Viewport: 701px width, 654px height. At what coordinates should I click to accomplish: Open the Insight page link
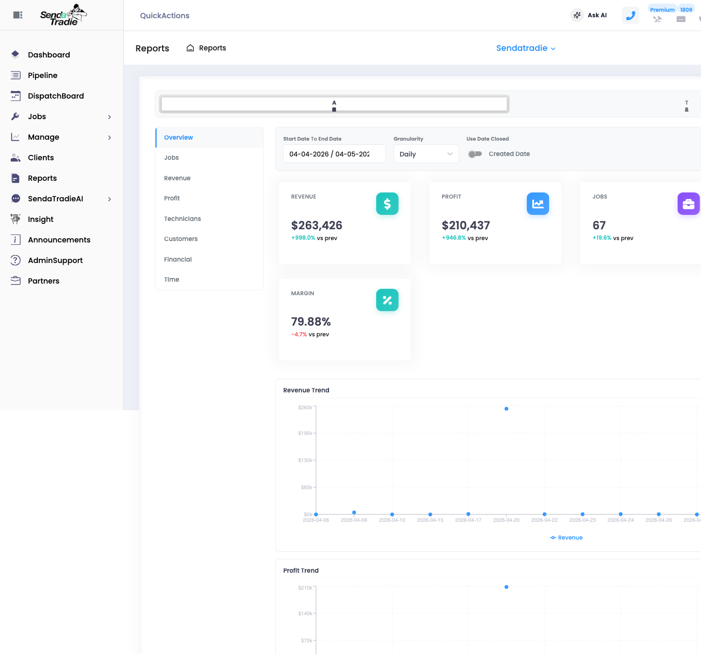[41, 219]
